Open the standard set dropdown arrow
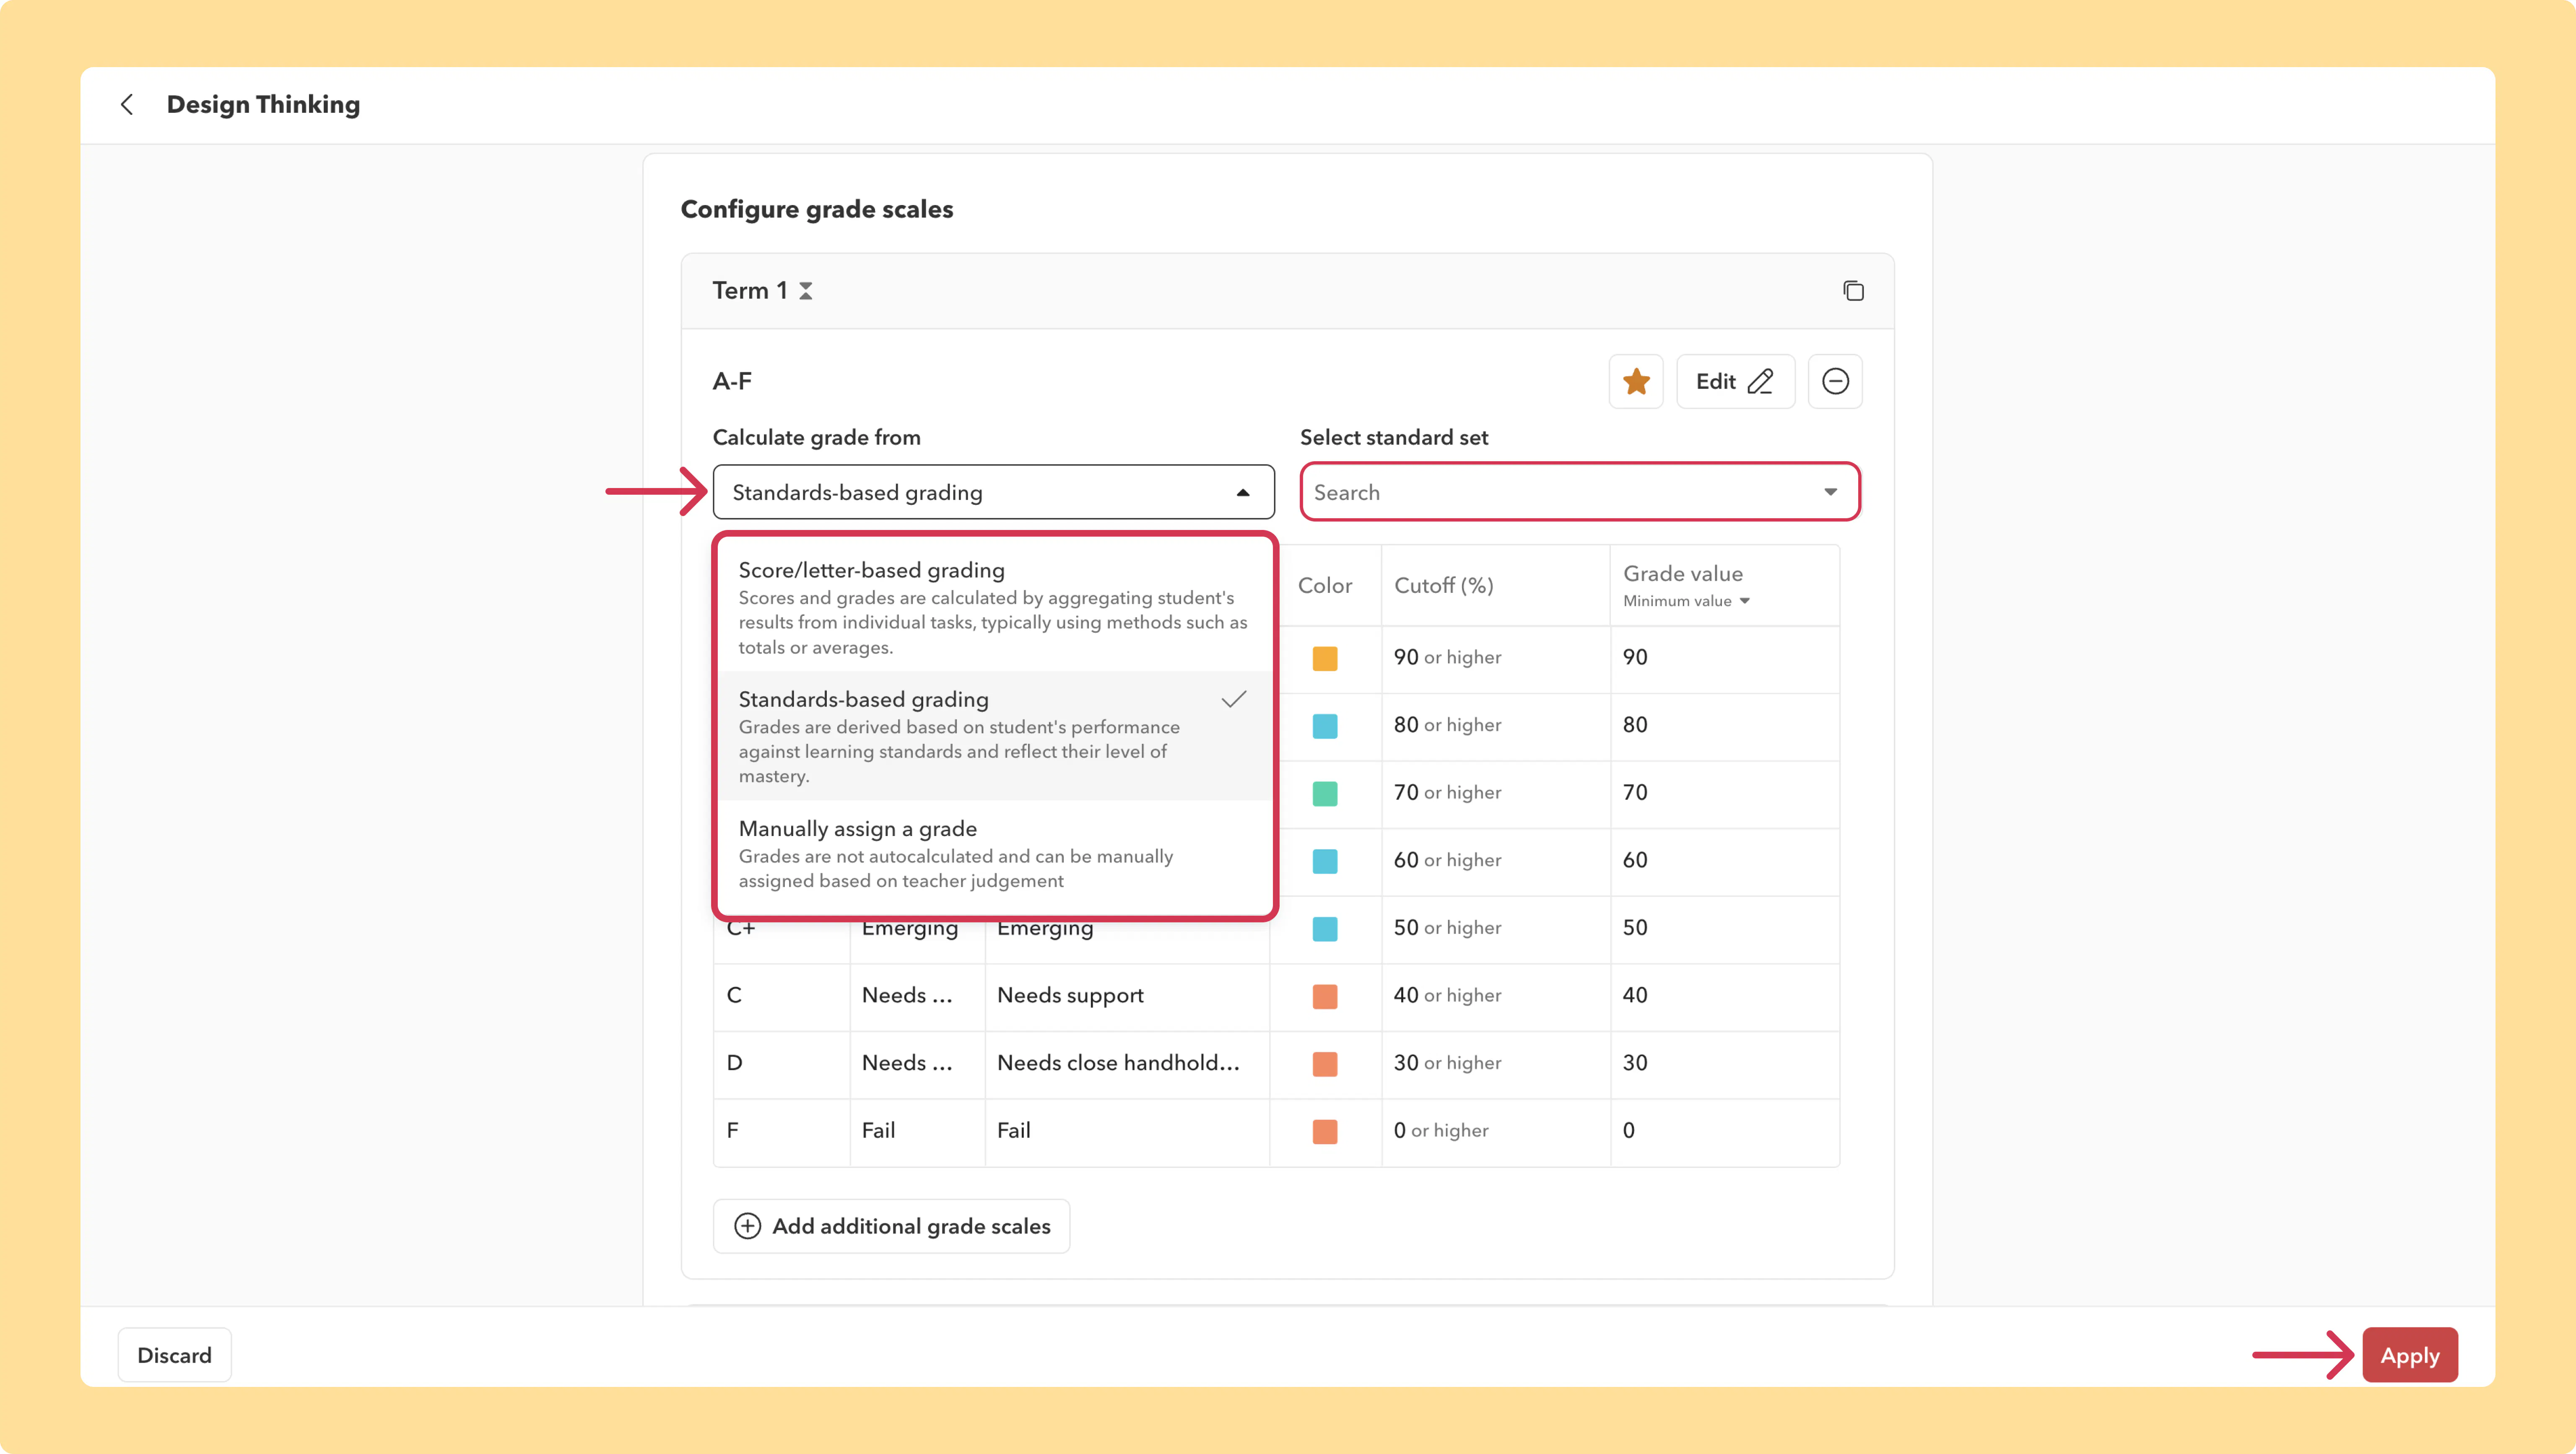The height and width of the screenshot is (1454, 2576). coord(1830,492)
